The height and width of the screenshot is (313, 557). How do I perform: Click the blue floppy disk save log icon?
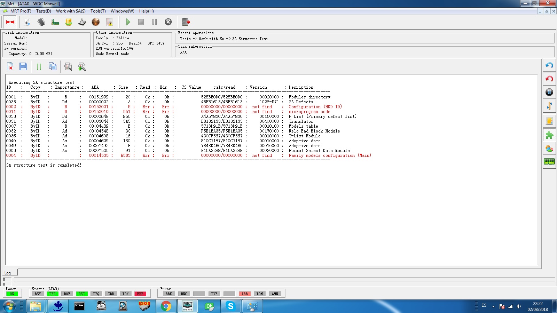(x=23, y=66)
